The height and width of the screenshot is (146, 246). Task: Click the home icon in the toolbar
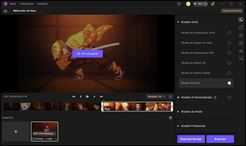click(5, 11)
